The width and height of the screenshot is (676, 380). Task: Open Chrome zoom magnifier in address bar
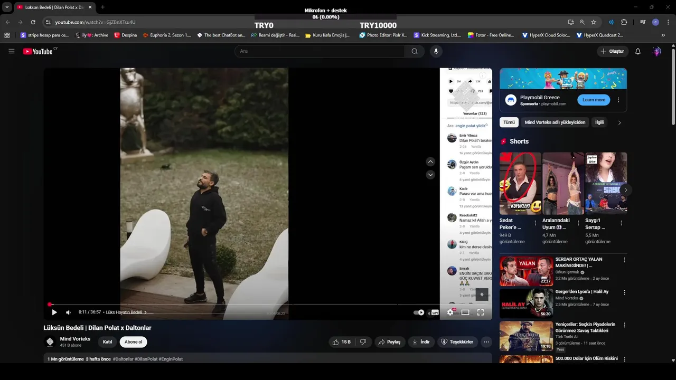[x=582, y=22]
